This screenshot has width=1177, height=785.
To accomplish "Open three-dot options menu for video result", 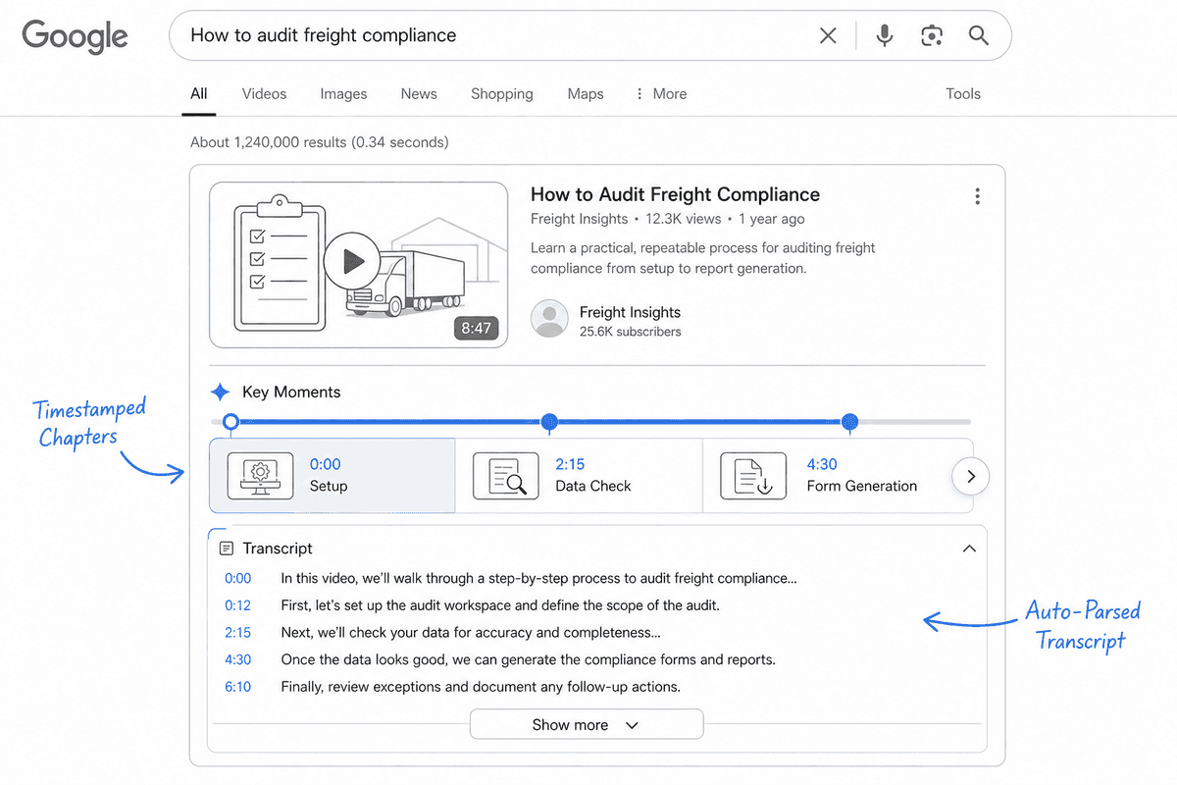I will click(x=977, y=196).
